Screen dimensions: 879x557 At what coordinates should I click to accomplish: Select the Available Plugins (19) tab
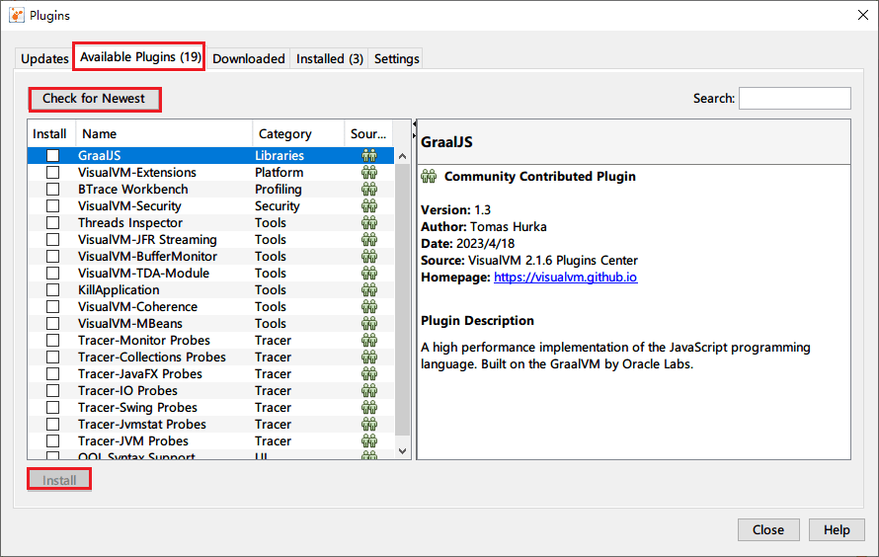click(140, 57)
